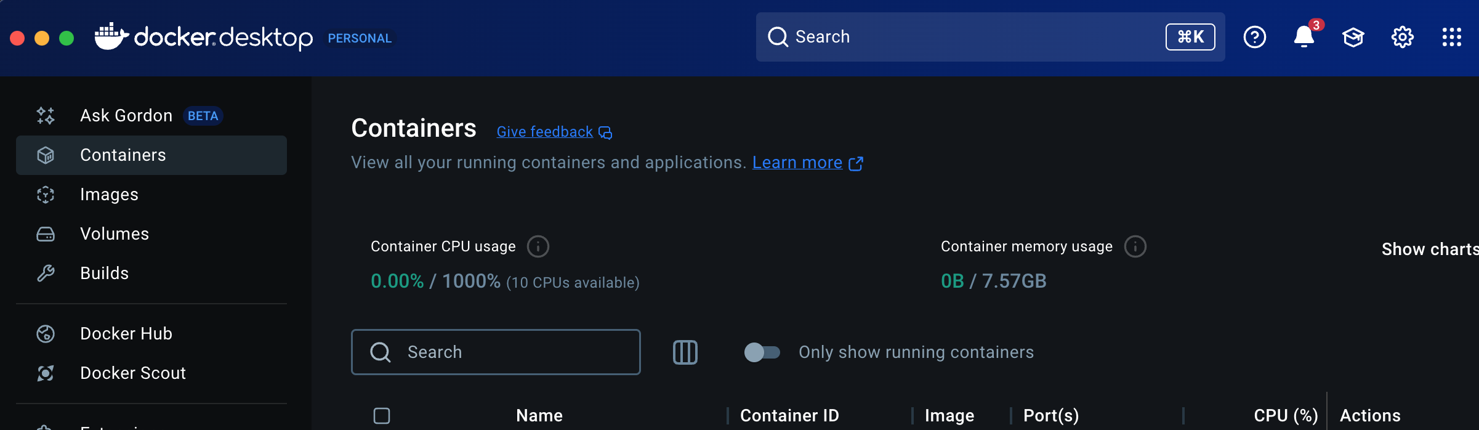
Task: Click the green fullscreen window button
Action: click(66, 38)
